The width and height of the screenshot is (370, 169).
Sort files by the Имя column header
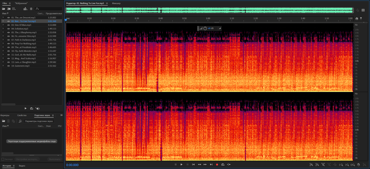tap(5, 14)
